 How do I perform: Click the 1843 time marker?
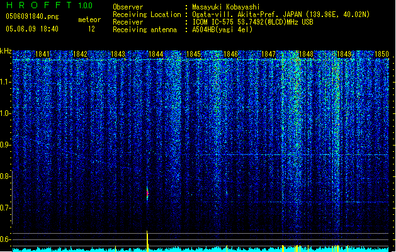pos(118,54)
